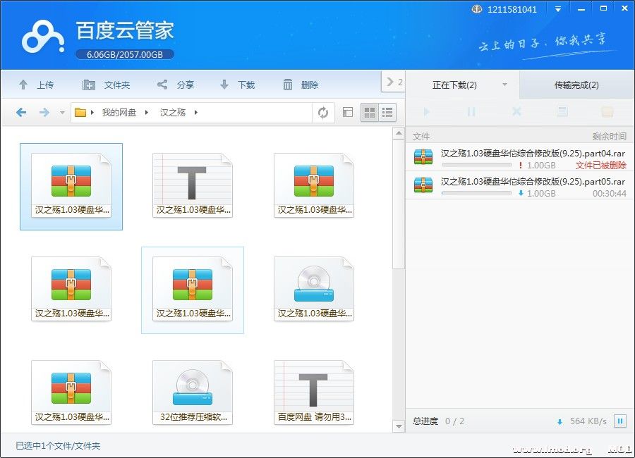Click the Upload (上传) toolbar button
This screenshot has height=458, width=635.
(x=35, y=85)
